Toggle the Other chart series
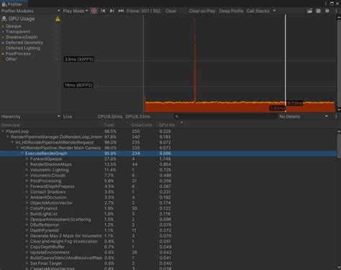Viewport: 341px width, 270px height. tap(9, 59)
